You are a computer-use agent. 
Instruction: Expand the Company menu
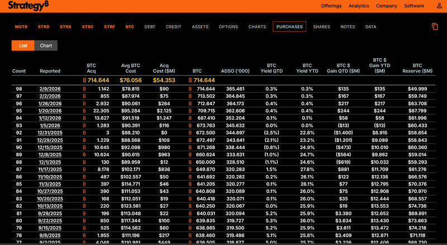387,6
